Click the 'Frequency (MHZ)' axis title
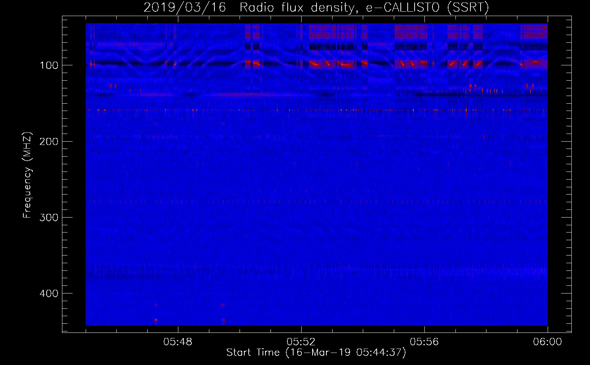This screenshot has height=365, width=590. pos(27,175)
